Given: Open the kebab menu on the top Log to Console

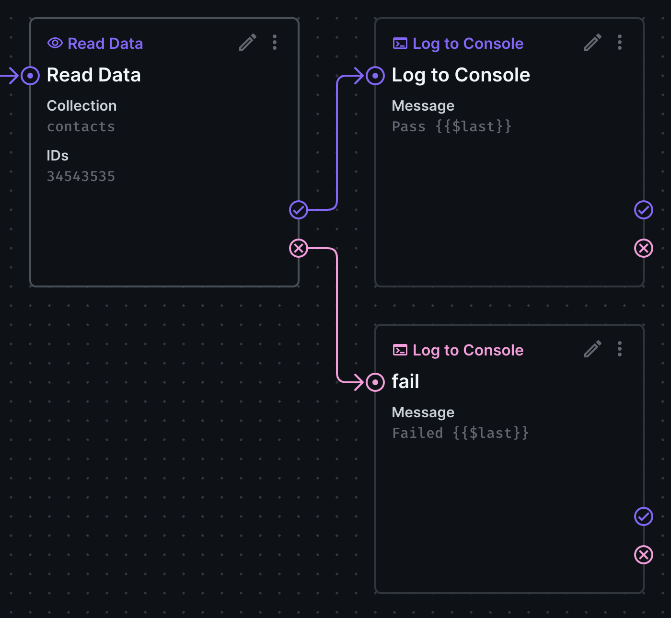Looking at the screenshot, I should (x=619, y=43).
